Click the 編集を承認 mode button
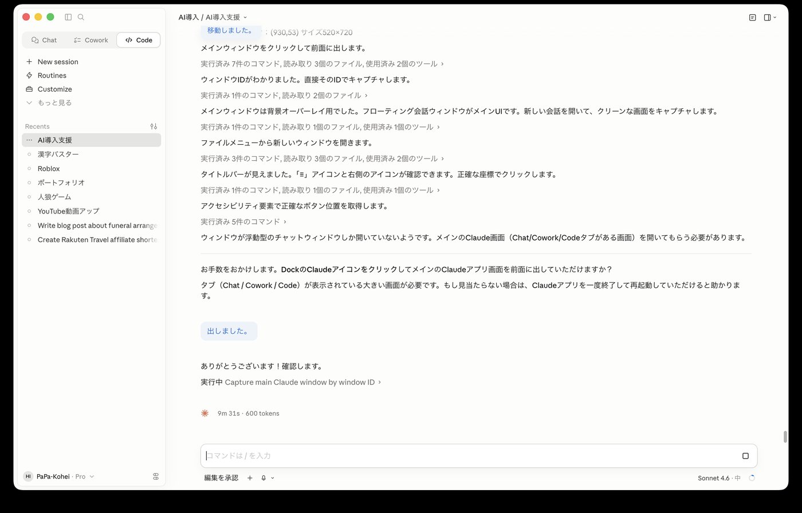The image size is (802, 513). pyautogui.click(x=221, y=478)
